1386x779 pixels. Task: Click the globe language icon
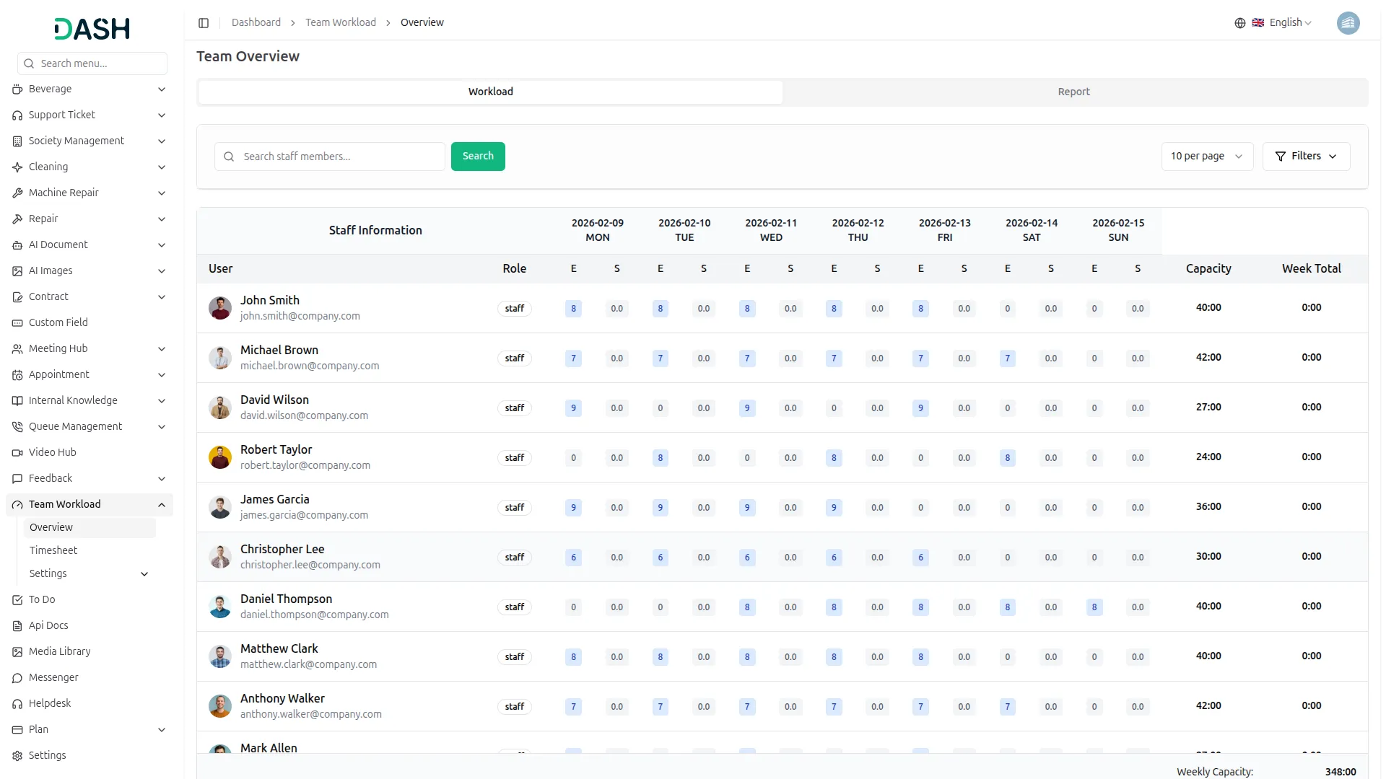click(x=1240, y=23)
